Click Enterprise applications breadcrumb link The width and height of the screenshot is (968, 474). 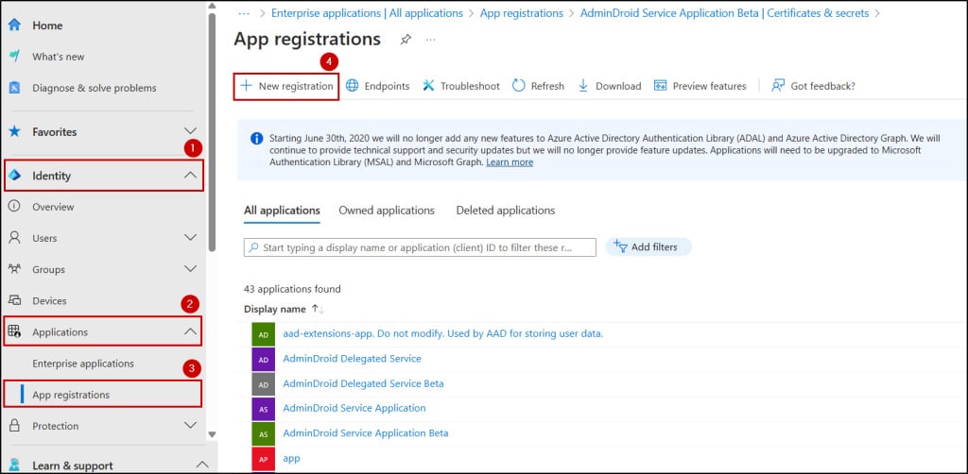click(367, 13)
